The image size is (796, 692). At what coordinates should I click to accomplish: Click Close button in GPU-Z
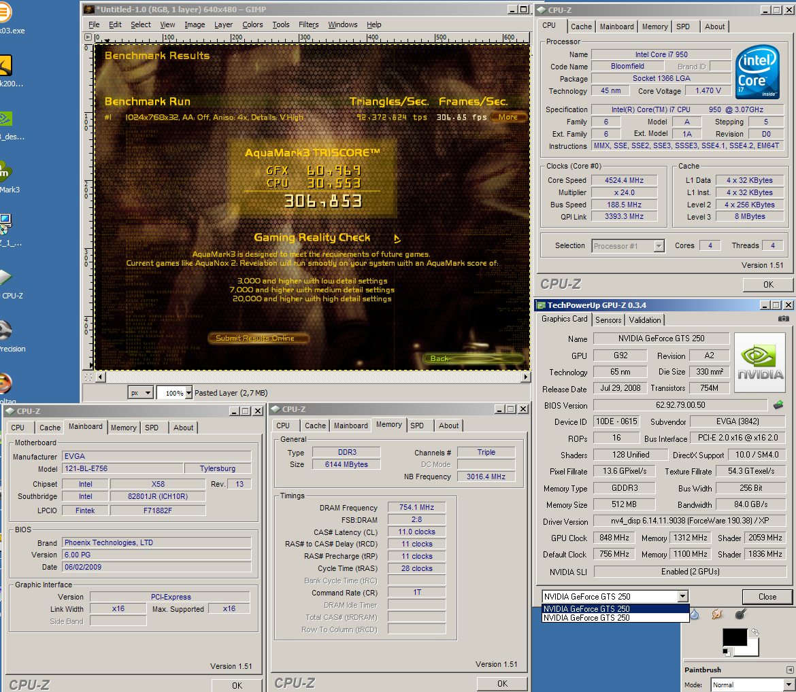click(767, 597)
